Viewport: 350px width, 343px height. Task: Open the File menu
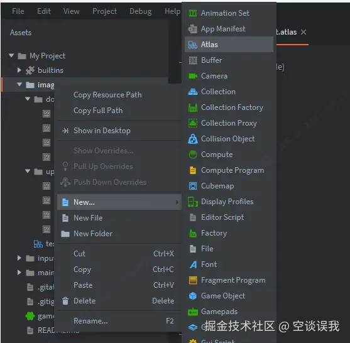pyautogui.click(x=18, y=11)
